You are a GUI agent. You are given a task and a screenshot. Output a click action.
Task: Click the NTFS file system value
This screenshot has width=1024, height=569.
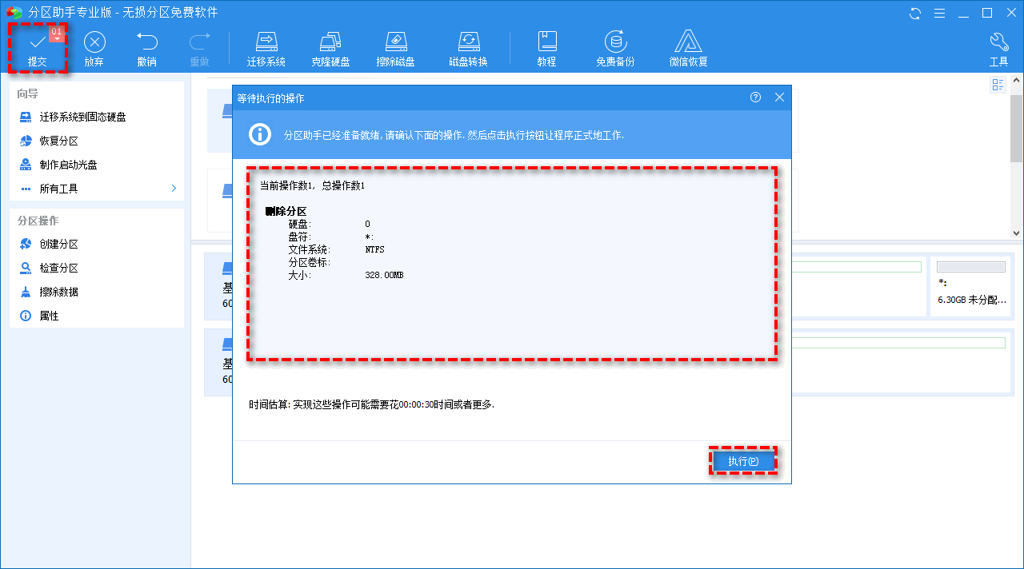click(x=374, y=249)
